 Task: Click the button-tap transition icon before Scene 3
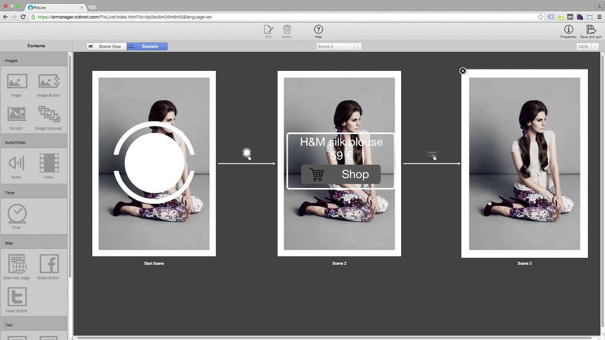tap(432, 155)
